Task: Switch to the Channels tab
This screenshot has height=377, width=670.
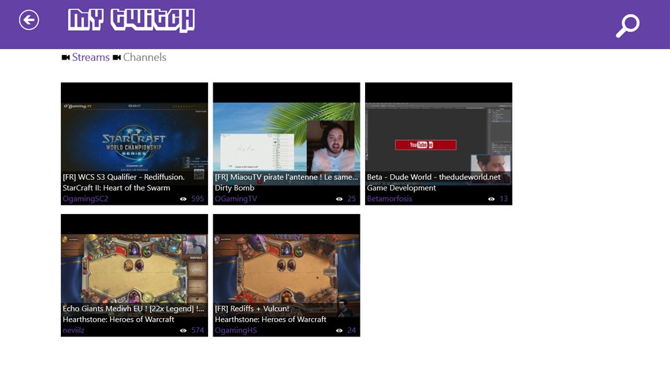Action: (145, 58)
